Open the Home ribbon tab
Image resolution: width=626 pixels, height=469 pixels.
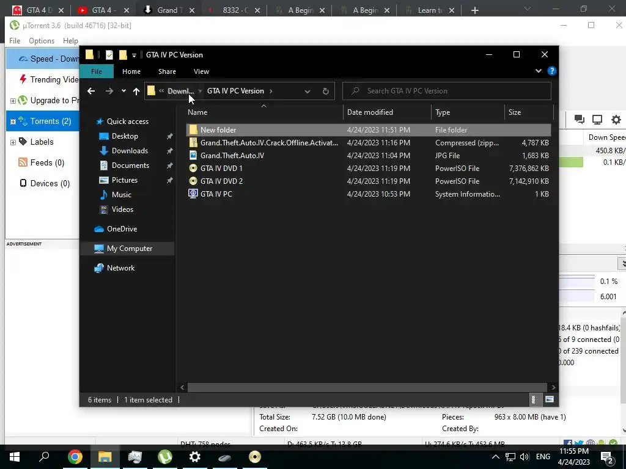[x=131, y=71]
